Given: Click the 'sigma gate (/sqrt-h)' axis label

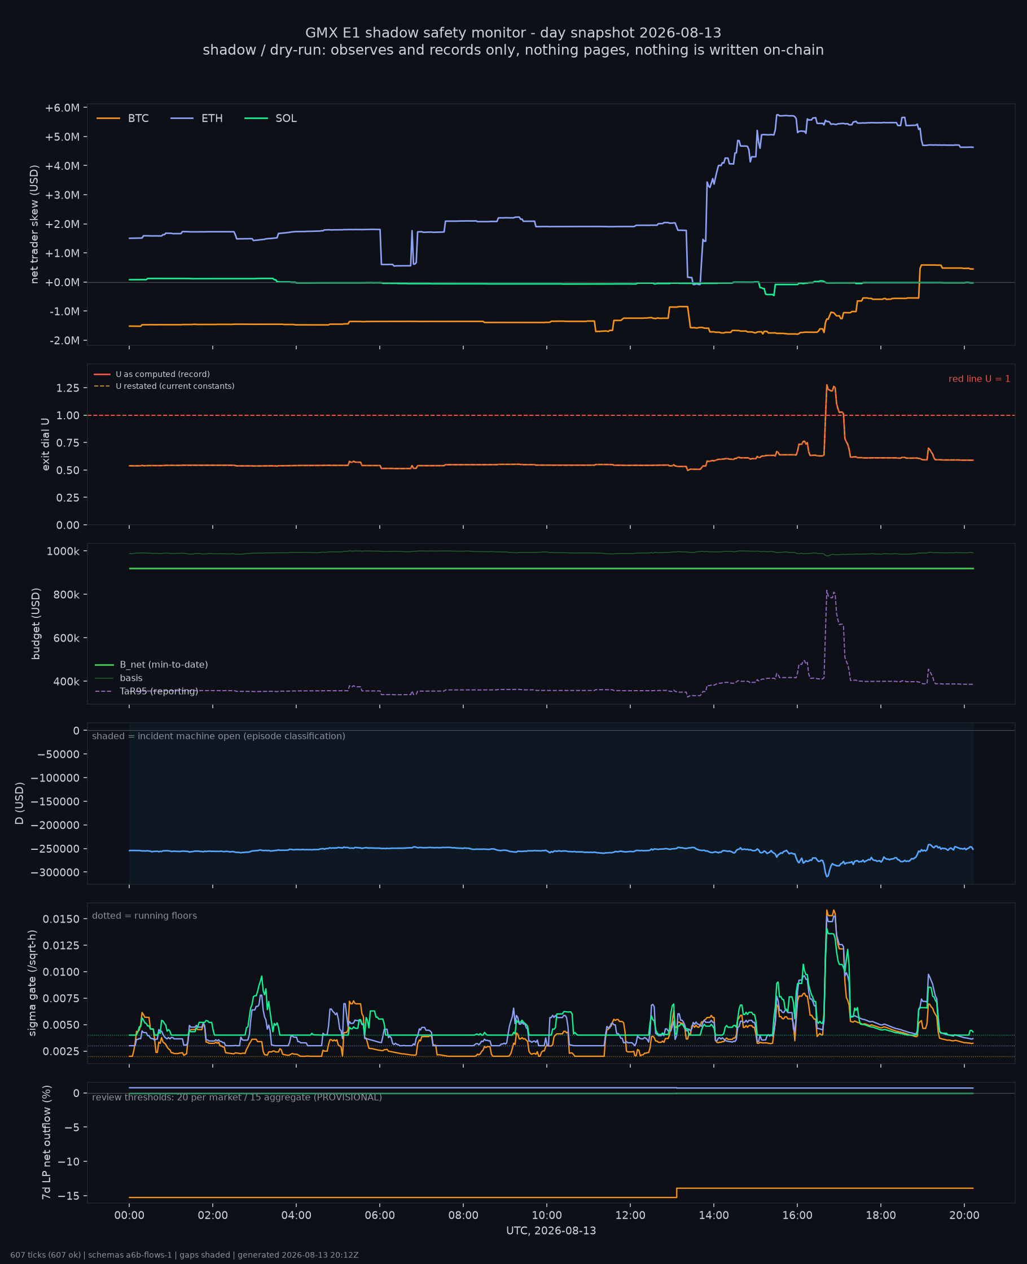Looking at the screenshot, I should [x=32, y=983].
